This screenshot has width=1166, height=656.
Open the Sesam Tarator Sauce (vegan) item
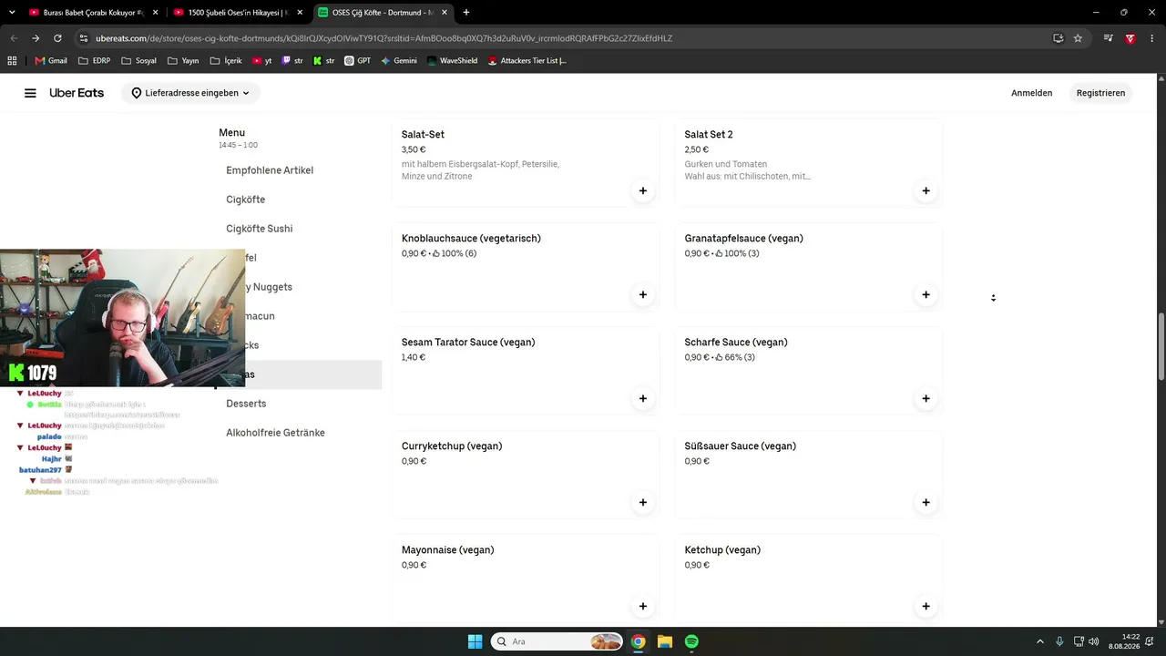click(526, 372)
